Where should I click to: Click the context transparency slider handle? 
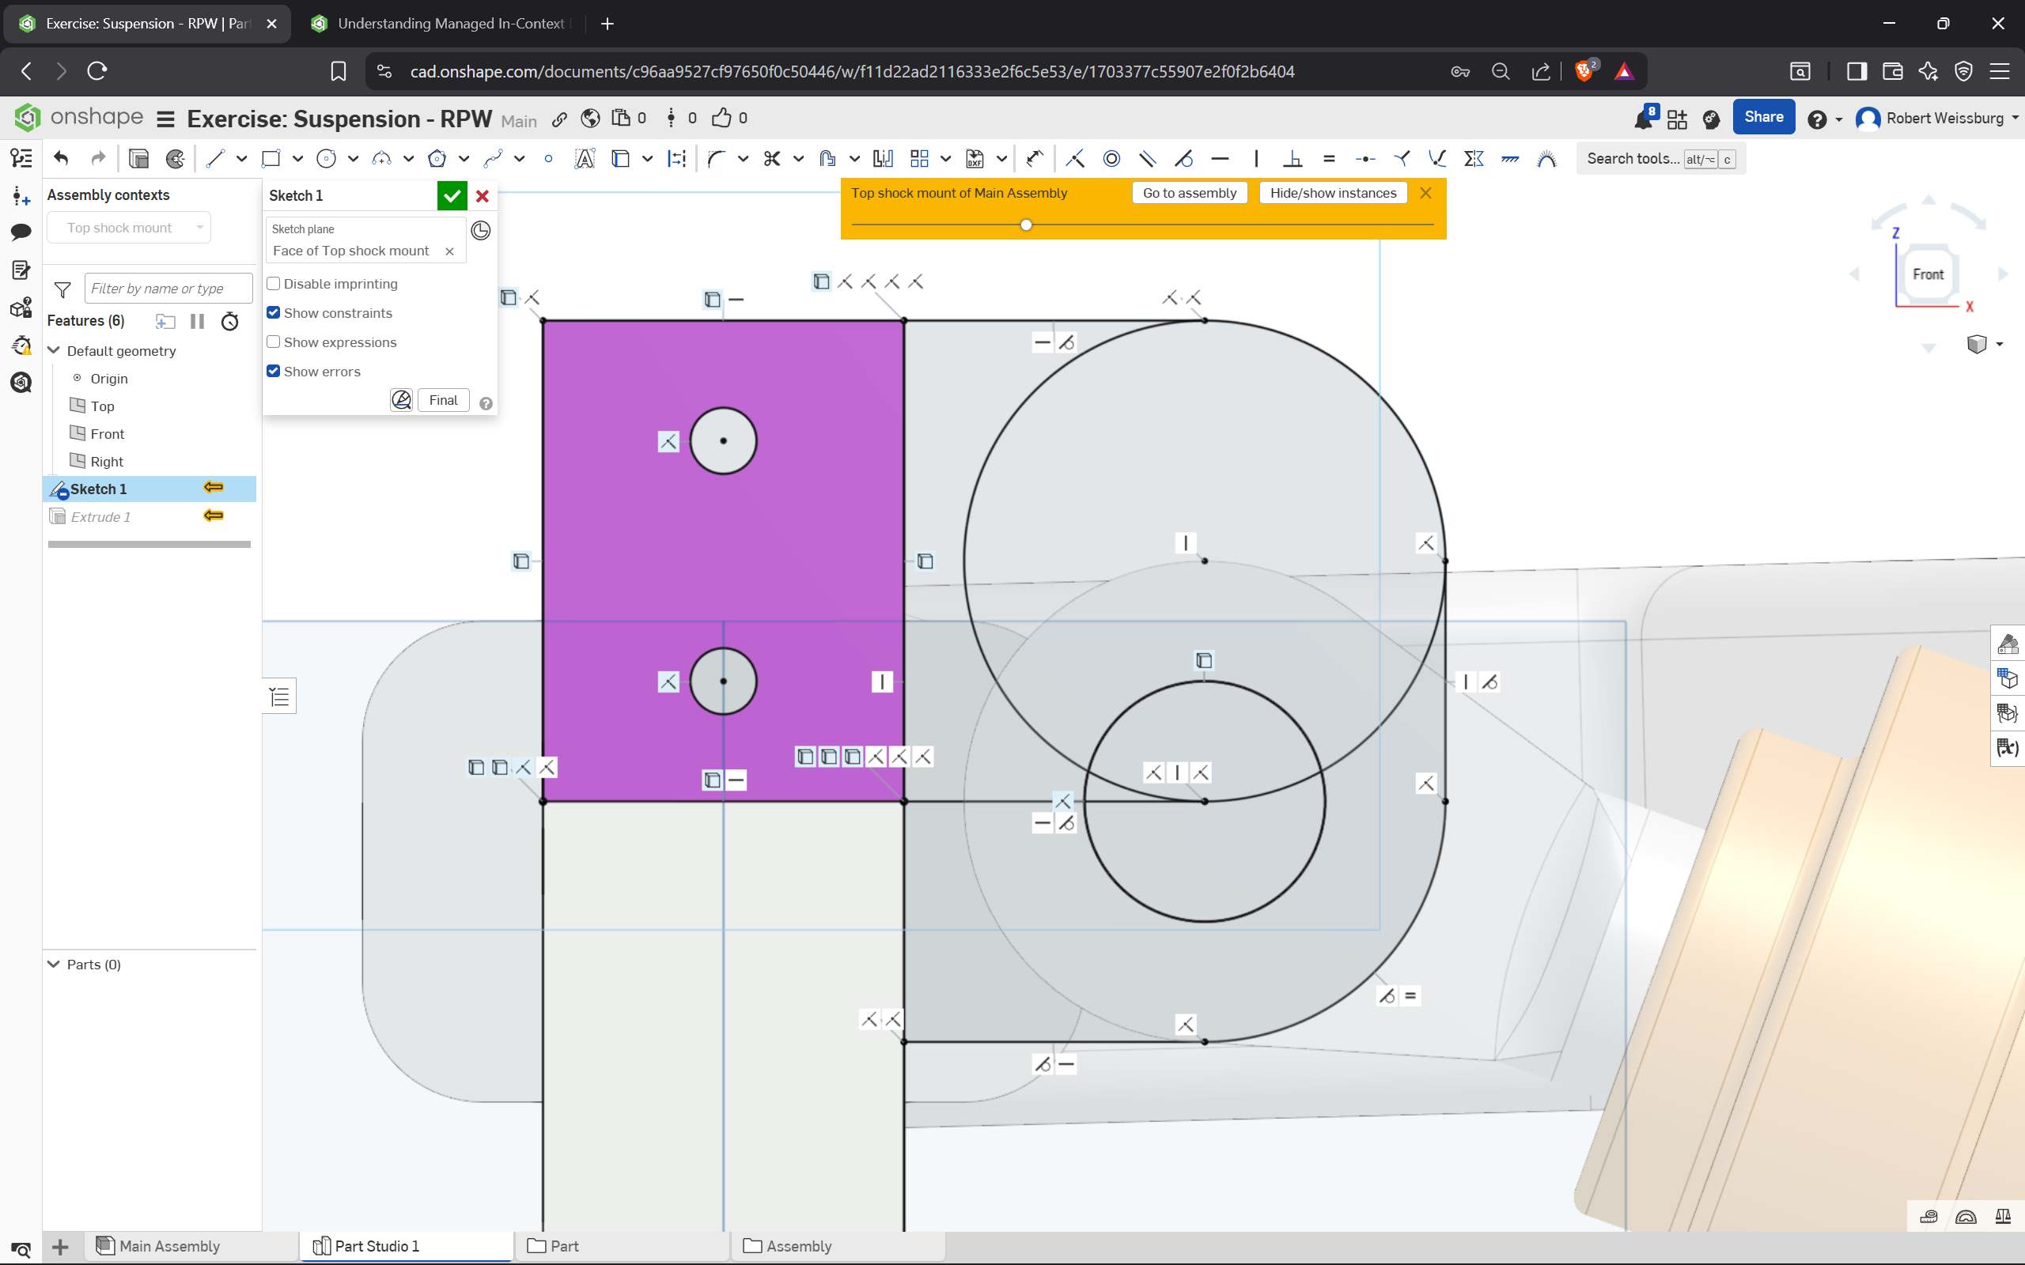1026,225
